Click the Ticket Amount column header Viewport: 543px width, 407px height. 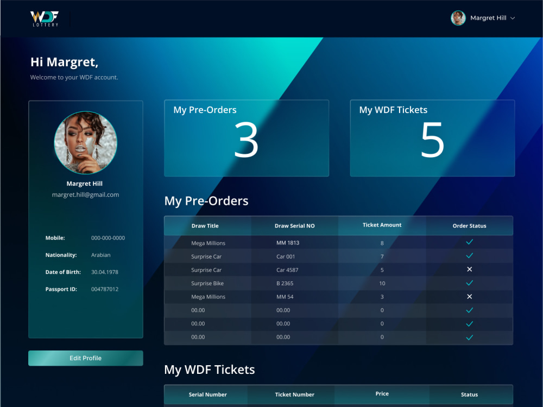point(382,225)
